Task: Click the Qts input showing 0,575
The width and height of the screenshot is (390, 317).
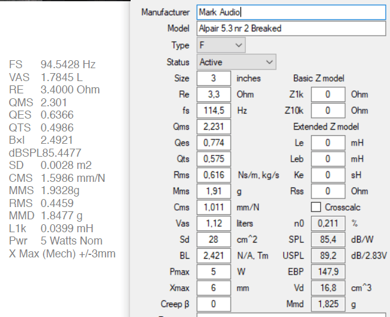Action: pos(213,158)
